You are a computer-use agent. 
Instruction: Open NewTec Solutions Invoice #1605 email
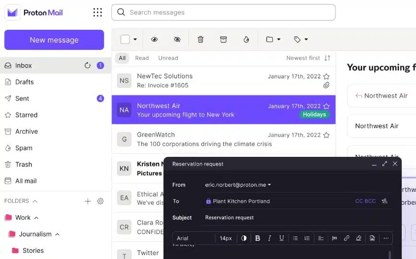223,81
